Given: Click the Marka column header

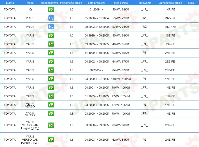Looking at the screenshot, I should click(x=10, y=3).
